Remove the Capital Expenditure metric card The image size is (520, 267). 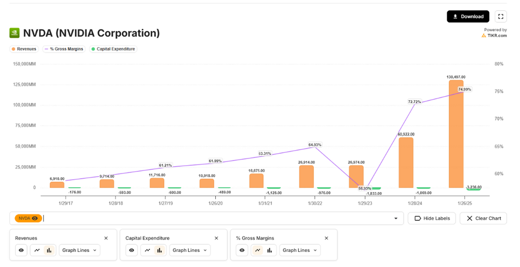pos(216,238)
